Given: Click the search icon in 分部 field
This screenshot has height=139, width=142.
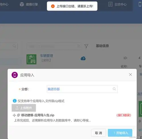Looking at the screenshot, I should click(x=114, y=89).
